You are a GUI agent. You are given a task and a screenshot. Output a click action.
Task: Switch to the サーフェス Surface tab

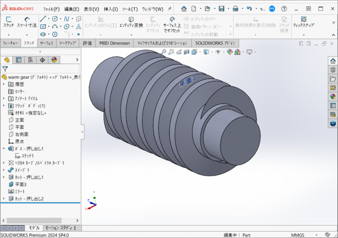coord(46,43)
